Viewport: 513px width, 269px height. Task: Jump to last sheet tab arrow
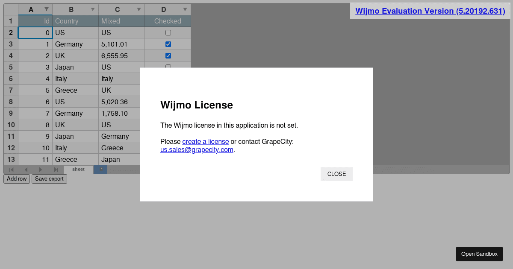click(56, 170)
